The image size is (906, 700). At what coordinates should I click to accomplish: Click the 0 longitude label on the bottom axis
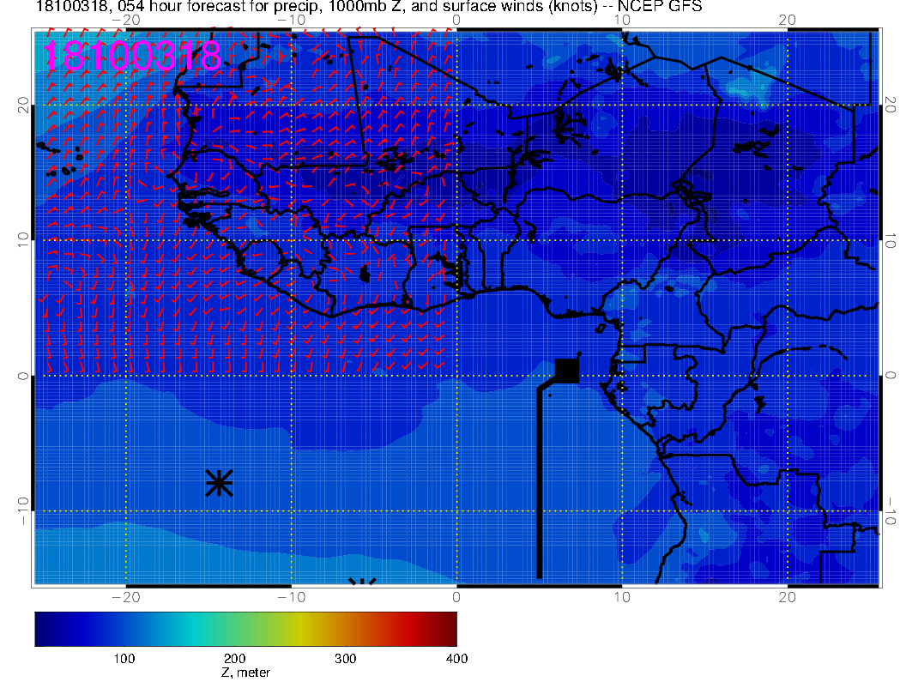(456, 597)
